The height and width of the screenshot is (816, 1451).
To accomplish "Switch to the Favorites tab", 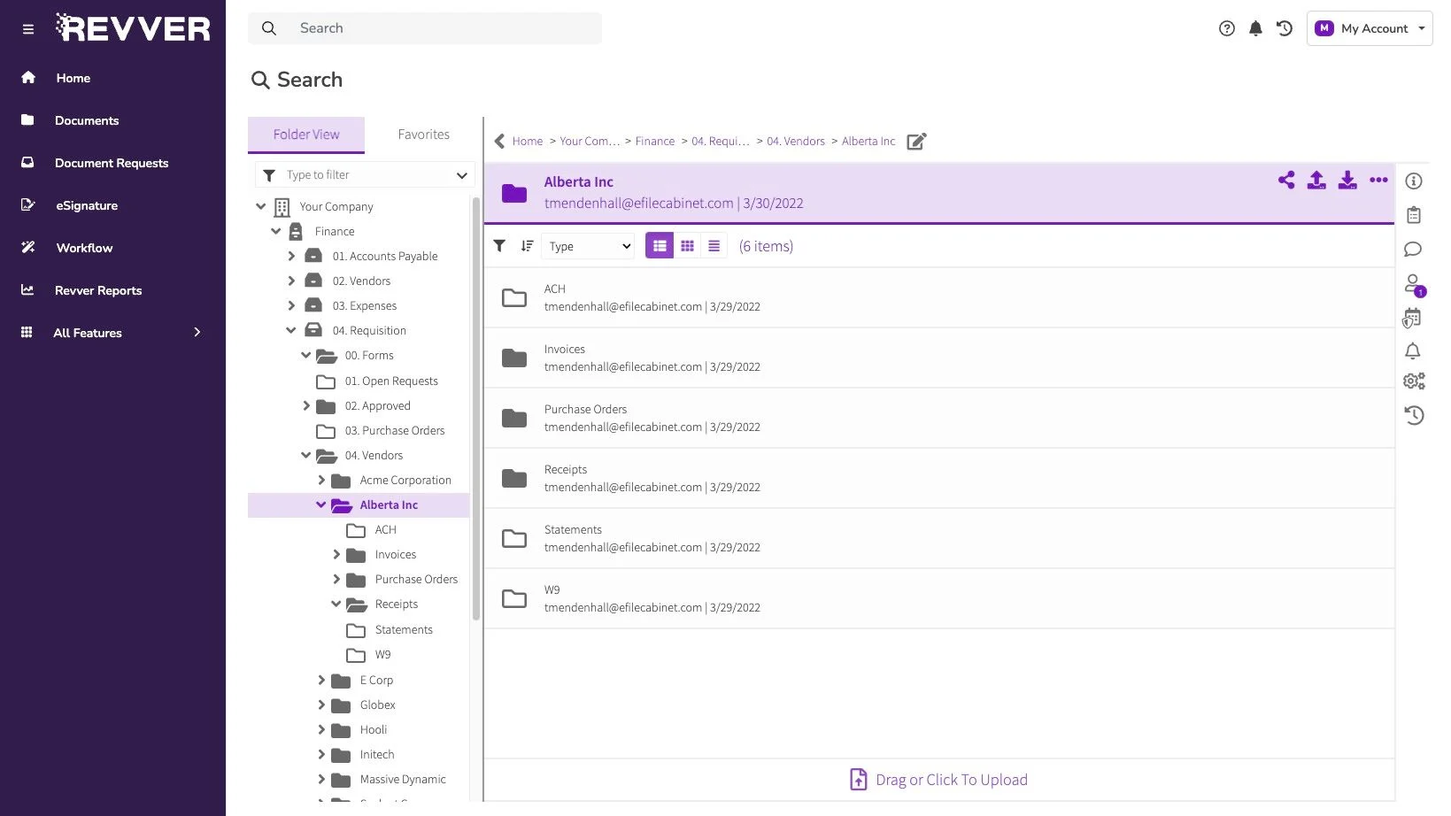I will pyautogui.click(x=423, y=135).
